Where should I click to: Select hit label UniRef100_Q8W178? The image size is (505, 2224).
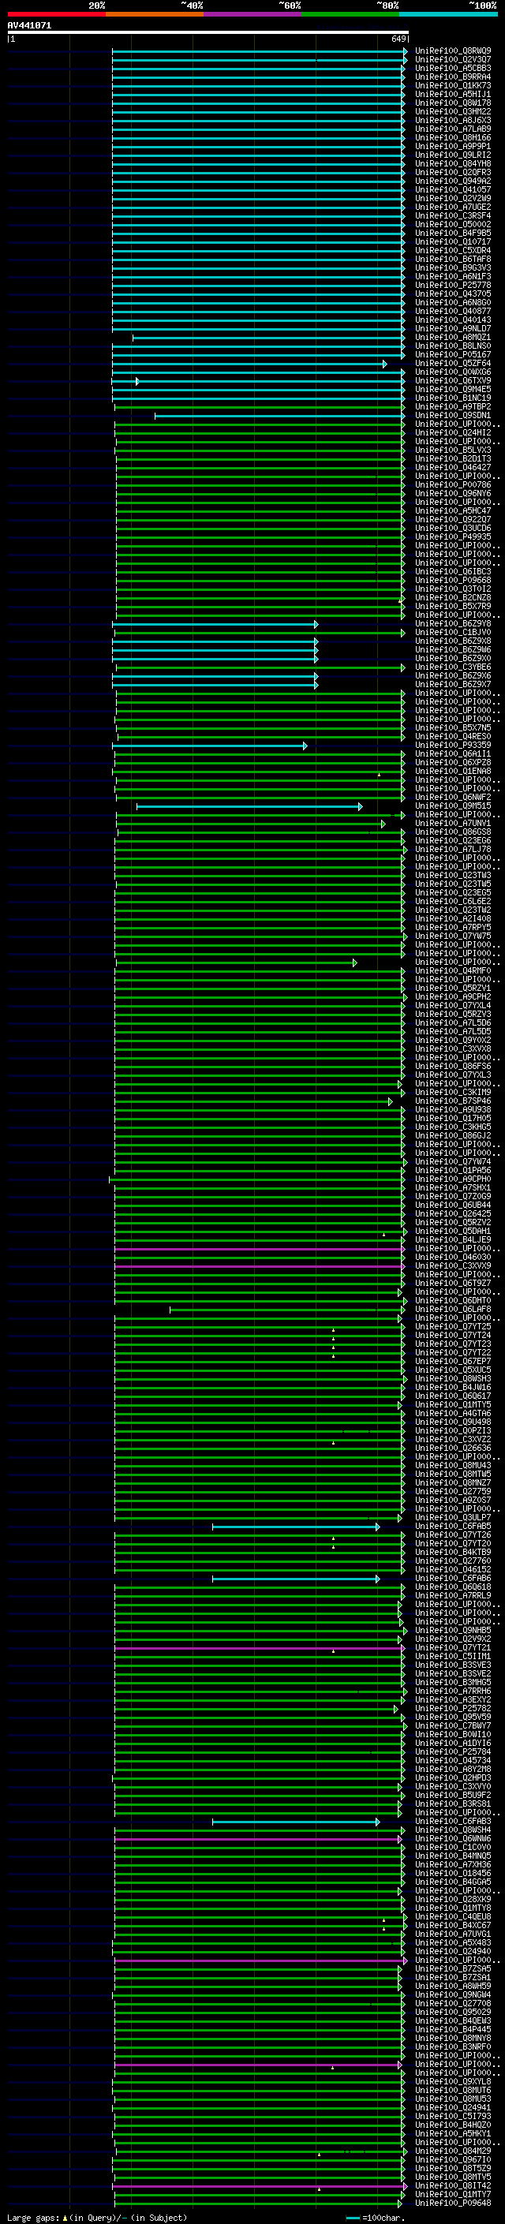click(x=453, y=103)
